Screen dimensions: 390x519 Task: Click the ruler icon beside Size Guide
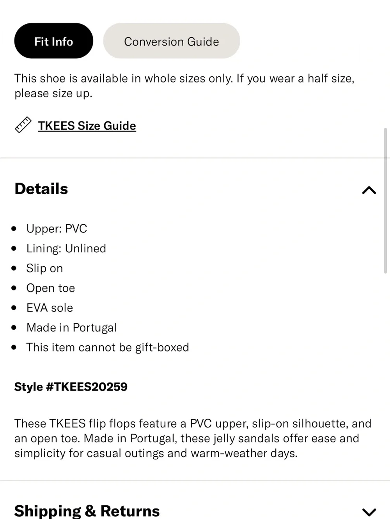coord(23,125)
